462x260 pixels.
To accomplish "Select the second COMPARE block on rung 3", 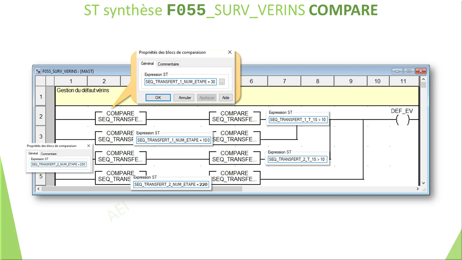I will [x=234, y=137].
